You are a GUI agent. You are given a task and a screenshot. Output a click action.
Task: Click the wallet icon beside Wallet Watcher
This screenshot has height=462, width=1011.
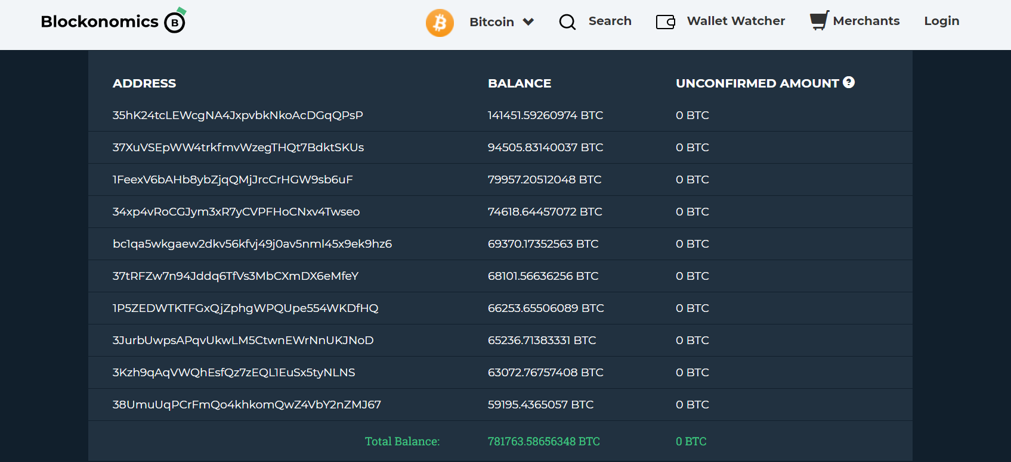pos(666,22)
